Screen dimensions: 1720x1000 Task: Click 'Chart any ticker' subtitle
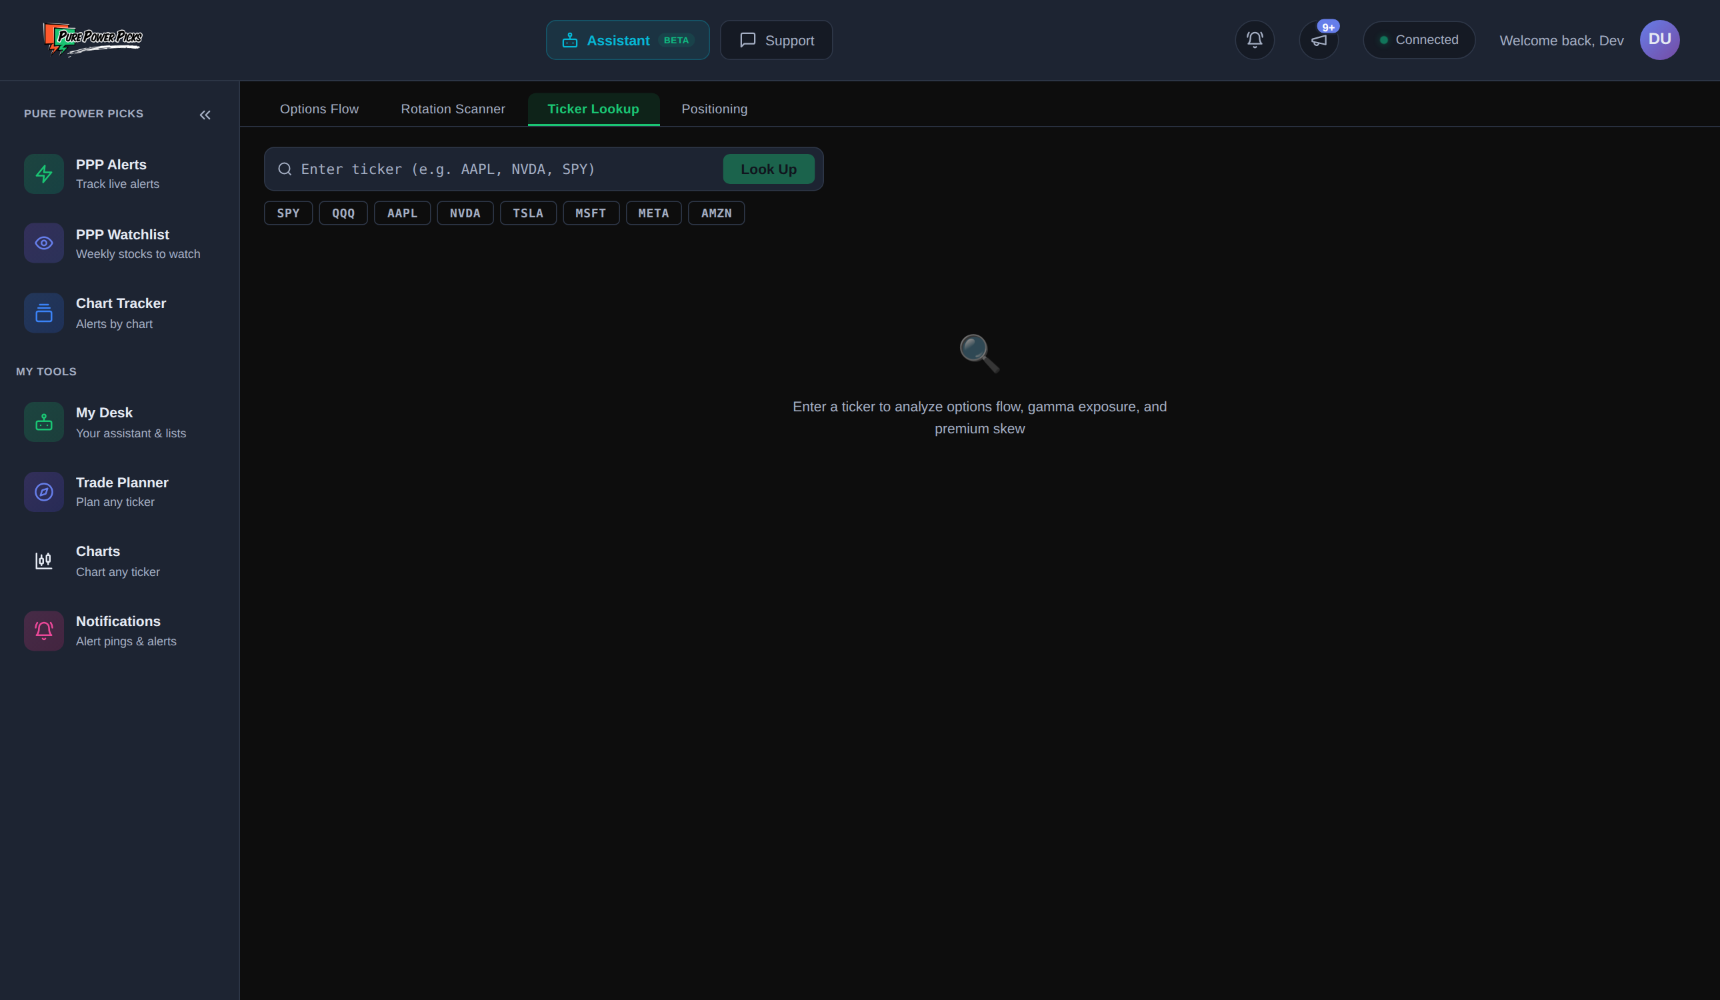(118, 572)
